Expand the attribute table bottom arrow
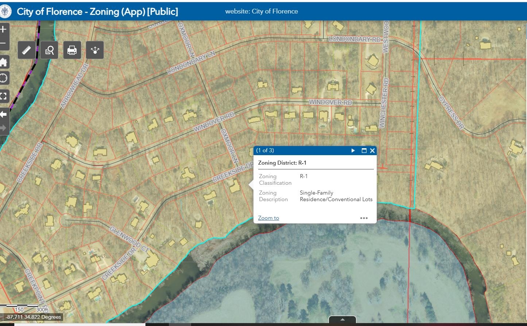The height and width of the screenshot is (326, 527). pos(342,319)
